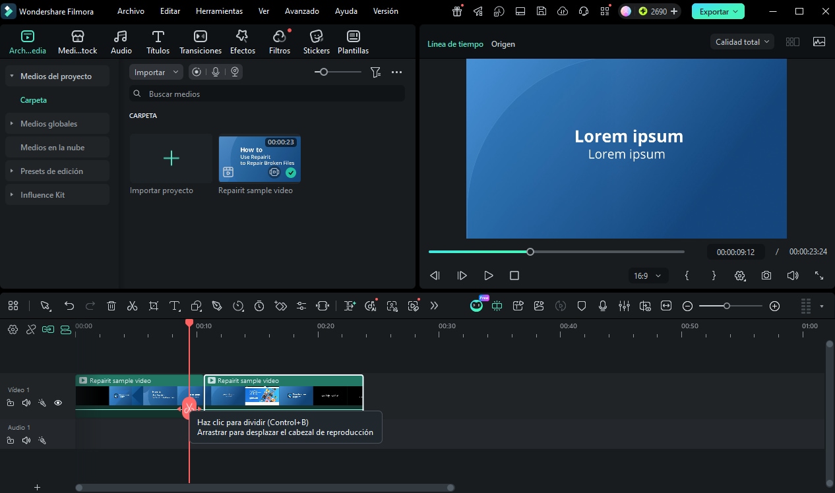The image size is (835, 493).
Task: Click the voiceover microphone in timeline toolbar
Action: pyautogui.click(x=603, y=306)
